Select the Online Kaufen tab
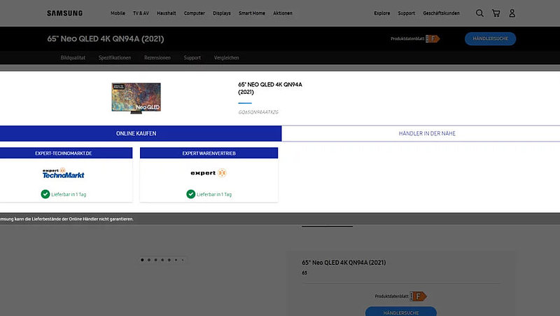 click(x=140, y=133)
